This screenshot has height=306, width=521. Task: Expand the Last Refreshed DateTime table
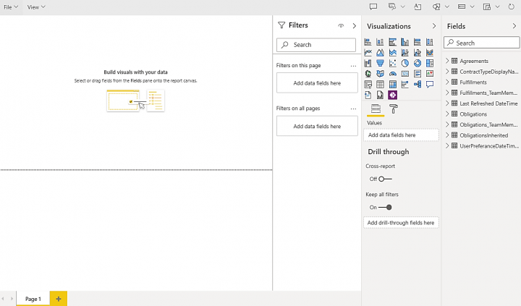(x=447, y=103)
